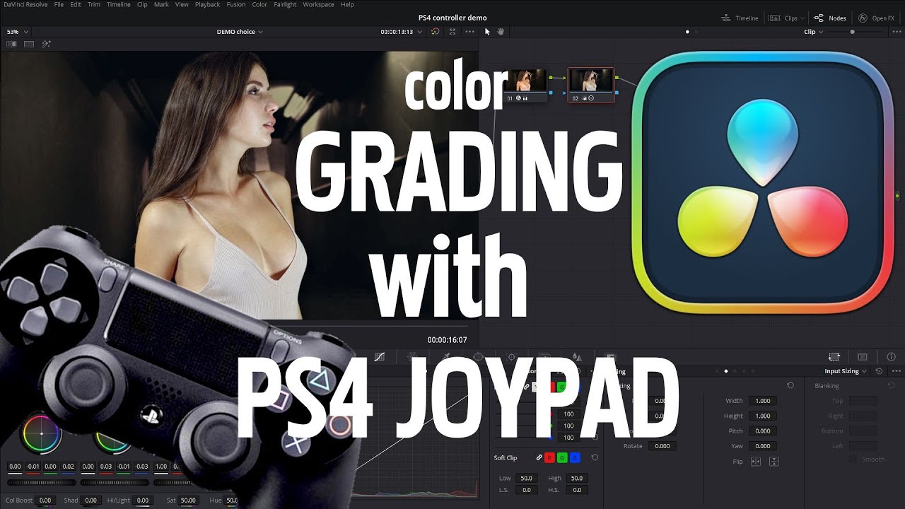Flip the image horizontally
Screen dimensions: 905x509
point(756,462)
